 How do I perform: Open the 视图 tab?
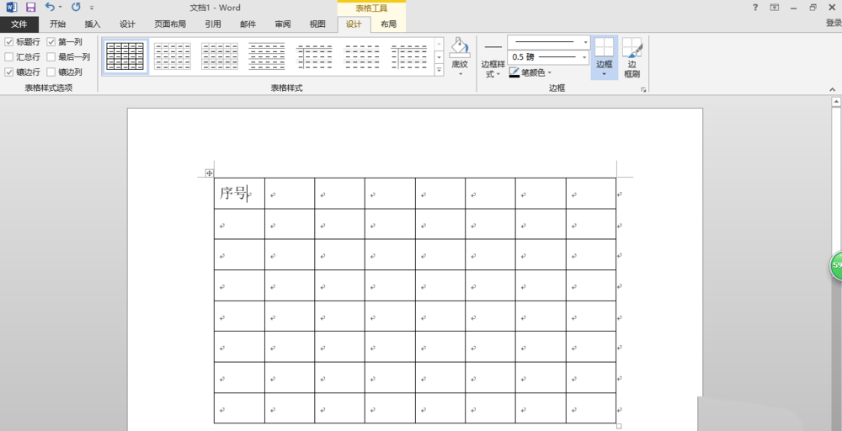(317, 24)
